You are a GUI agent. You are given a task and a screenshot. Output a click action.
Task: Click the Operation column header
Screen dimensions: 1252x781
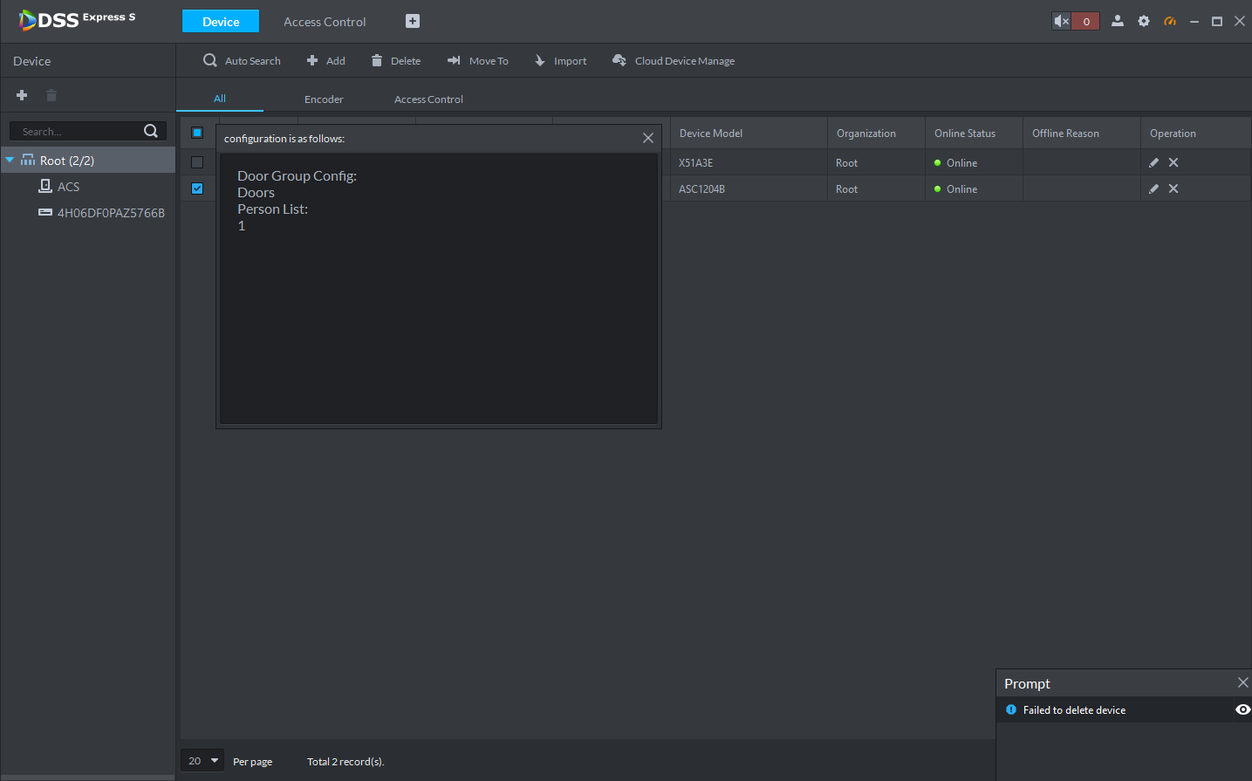pos(1196,133)
